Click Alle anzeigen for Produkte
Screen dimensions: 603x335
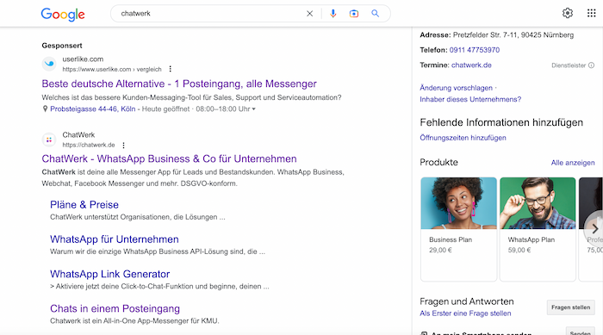573,163
